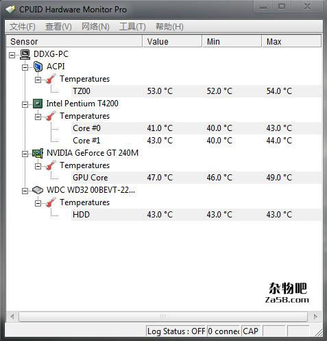This screenshot has height=341, width=327.
Task: Click Core #0 value 41.0 °C
Action: [x=160, y=128]
